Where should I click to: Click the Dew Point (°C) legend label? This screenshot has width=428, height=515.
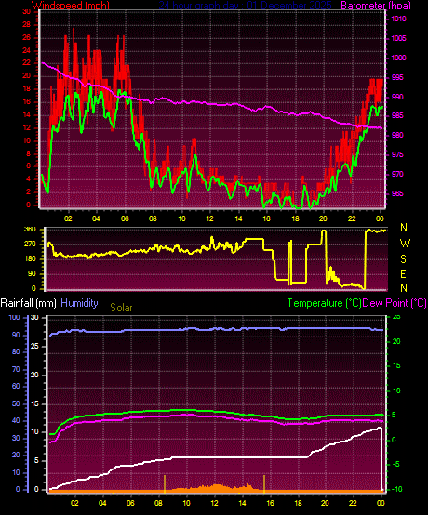395,303
